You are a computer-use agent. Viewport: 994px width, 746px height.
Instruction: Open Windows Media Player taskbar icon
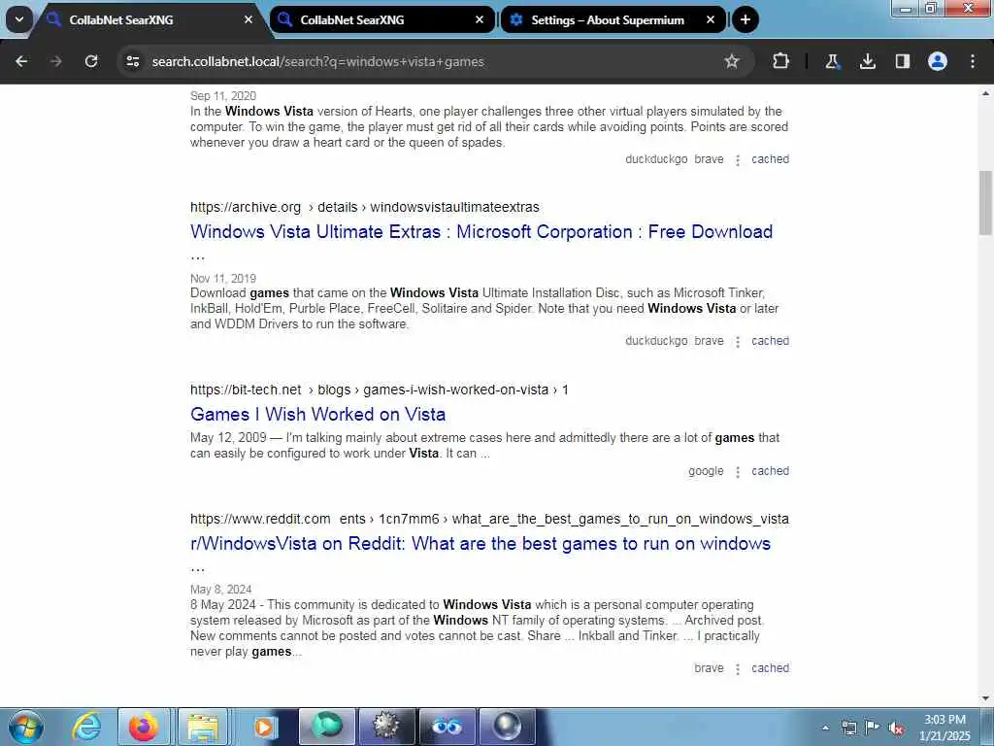pyautogui.click(x=263, y=727)
